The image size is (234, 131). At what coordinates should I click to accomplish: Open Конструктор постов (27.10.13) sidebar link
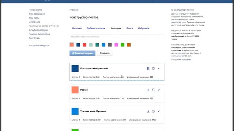44,26
